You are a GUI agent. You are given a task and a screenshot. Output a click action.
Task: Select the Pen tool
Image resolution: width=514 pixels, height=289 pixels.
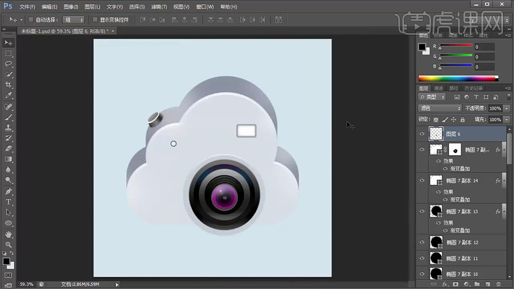8,191
